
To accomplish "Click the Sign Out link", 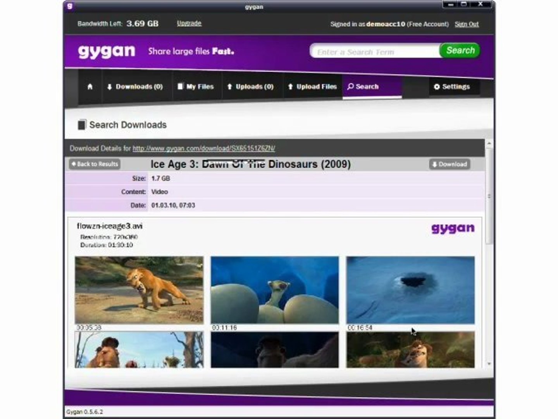I will point(467,24).
